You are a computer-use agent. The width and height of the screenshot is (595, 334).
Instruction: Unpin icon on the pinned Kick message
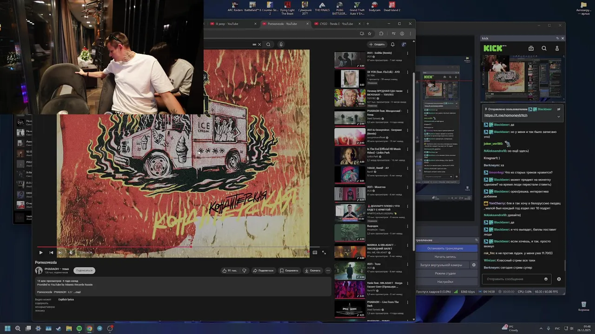(559, 109)
